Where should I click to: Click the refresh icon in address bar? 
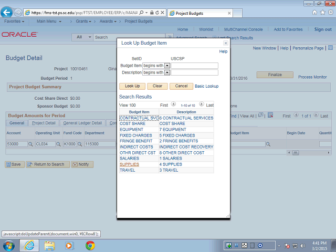pos(157,13)
